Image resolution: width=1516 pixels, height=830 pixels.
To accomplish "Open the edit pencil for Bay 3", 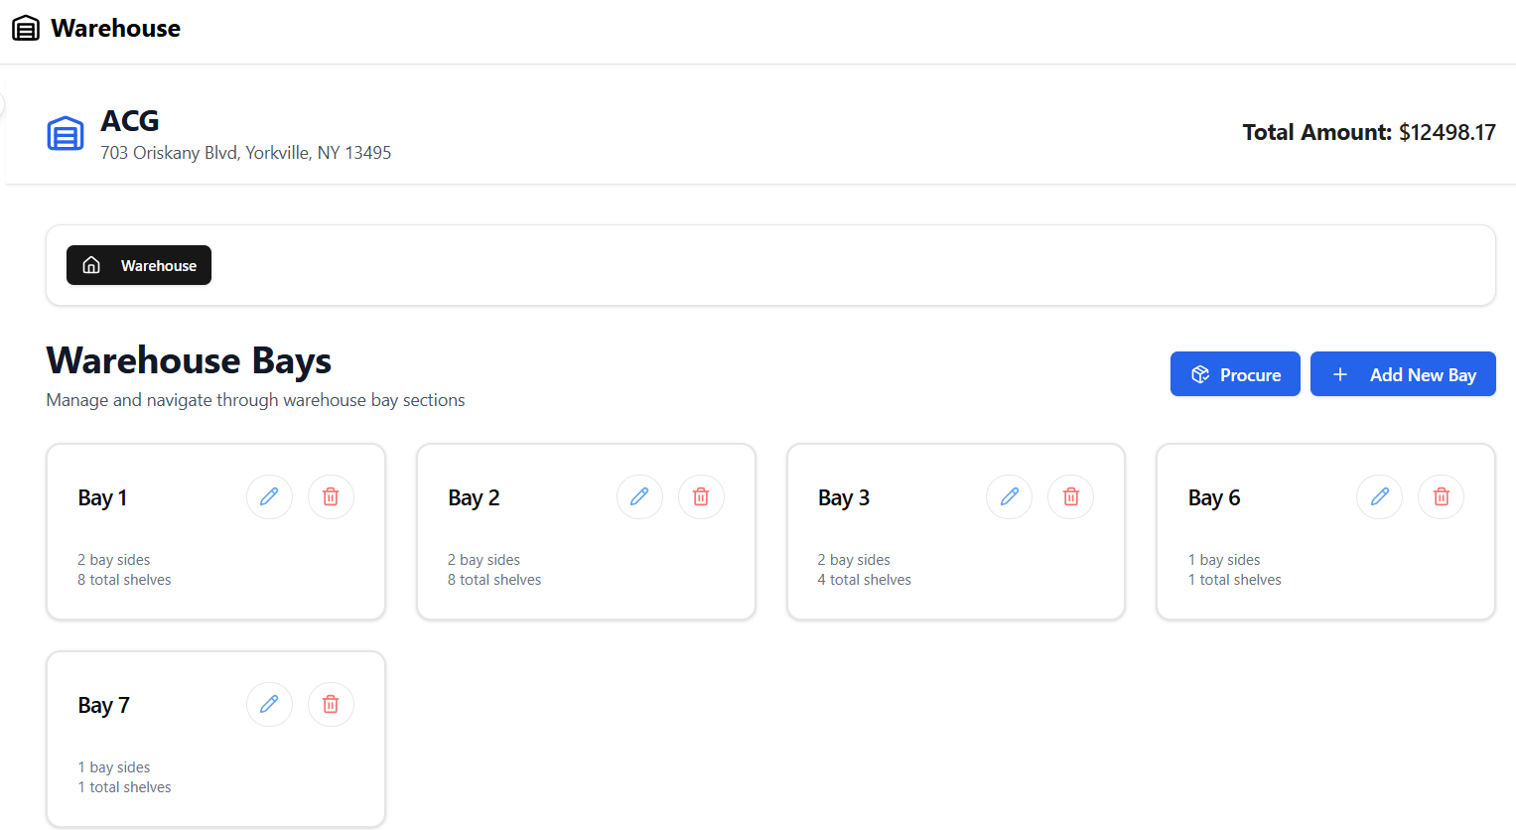I will click(x=1010, y=496).
